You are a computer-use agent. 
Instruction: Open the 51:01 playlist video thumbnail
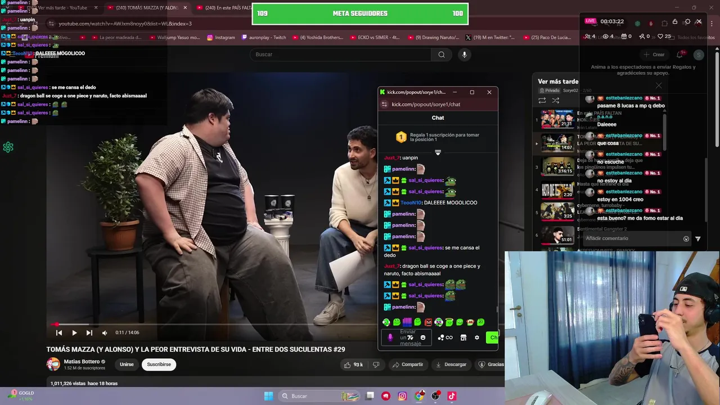click(x=557, y=235)
